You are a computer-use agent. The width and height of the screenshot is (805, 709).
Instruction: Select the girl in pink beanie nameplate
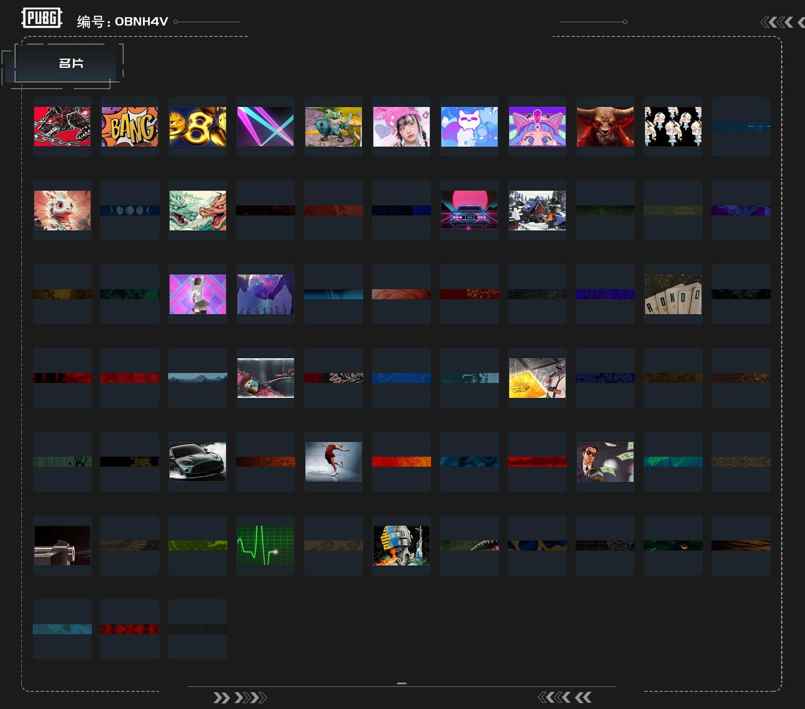click(402, 126)
